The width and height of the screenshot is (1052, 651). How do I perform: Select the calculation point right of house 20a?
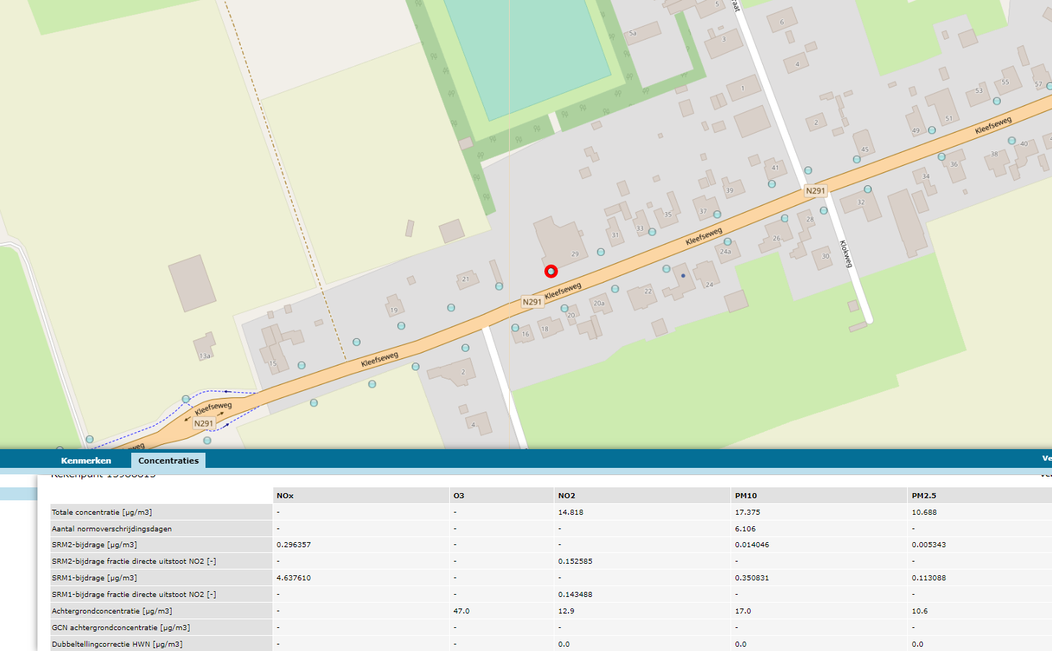[615, 288]
